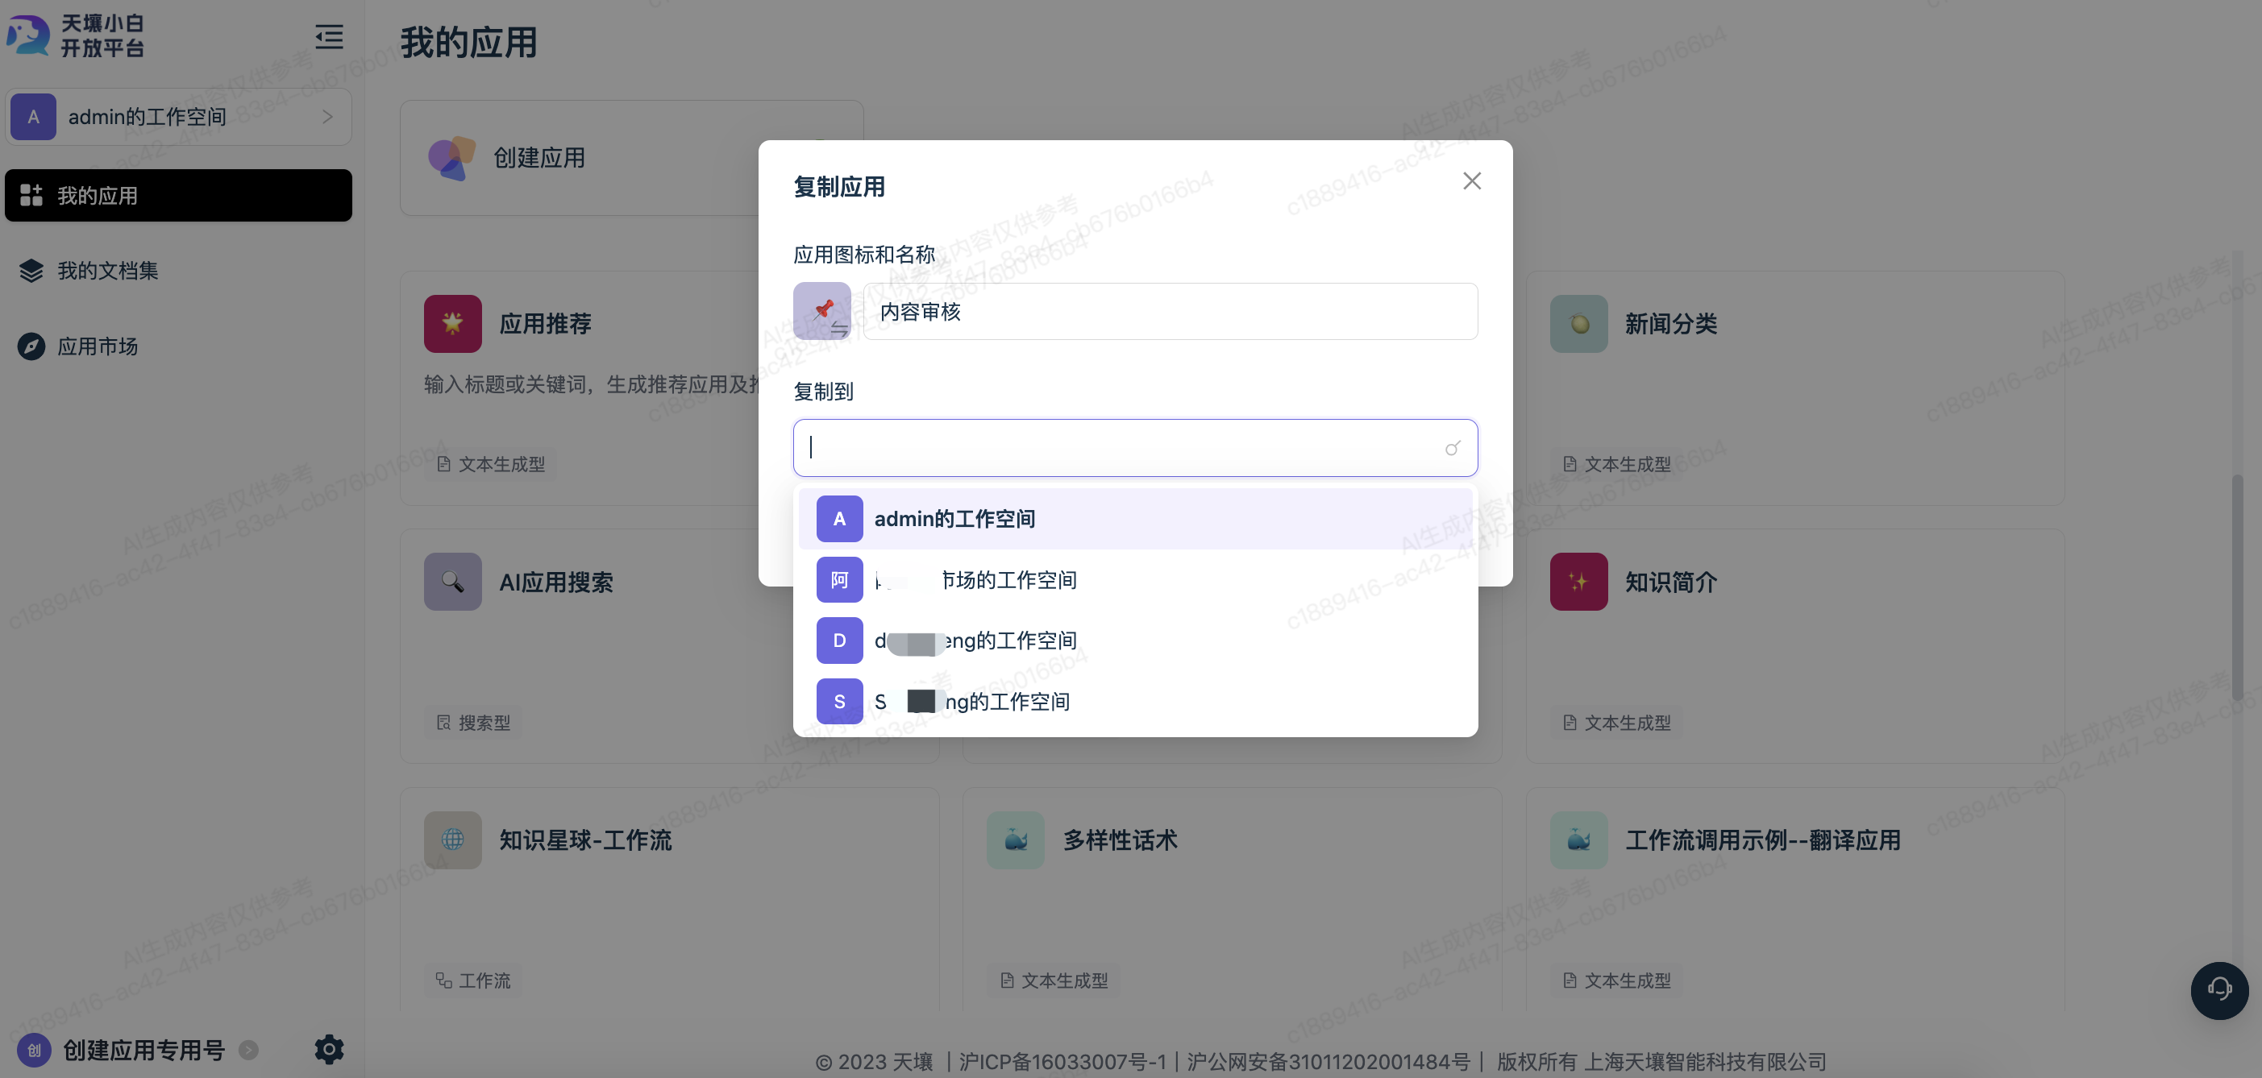
Task: Collapse the sidebar with the menu-fold icon
Action: tap(329, 37)
